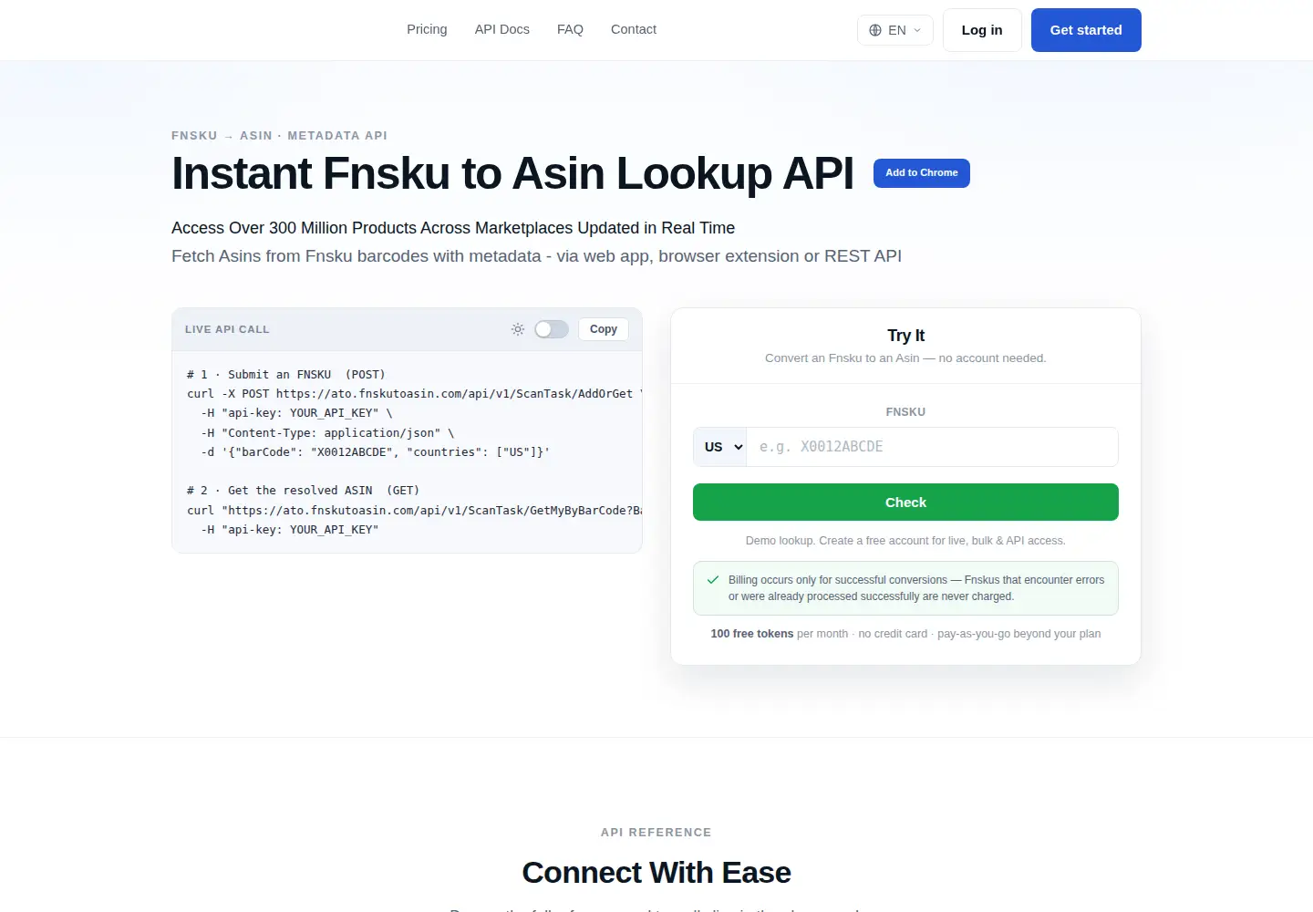Image resolution: width=1313 pixels, height=912 pixels.
Task: Click the code comment "# 1 · Submit an FNSKU (POST)"
Action: [x=286, y=375]
